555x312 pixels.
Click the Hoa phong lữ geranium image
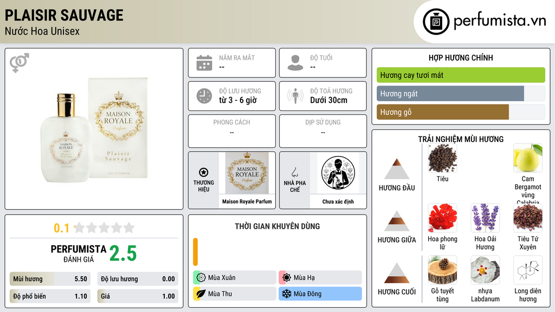(442, 218)
